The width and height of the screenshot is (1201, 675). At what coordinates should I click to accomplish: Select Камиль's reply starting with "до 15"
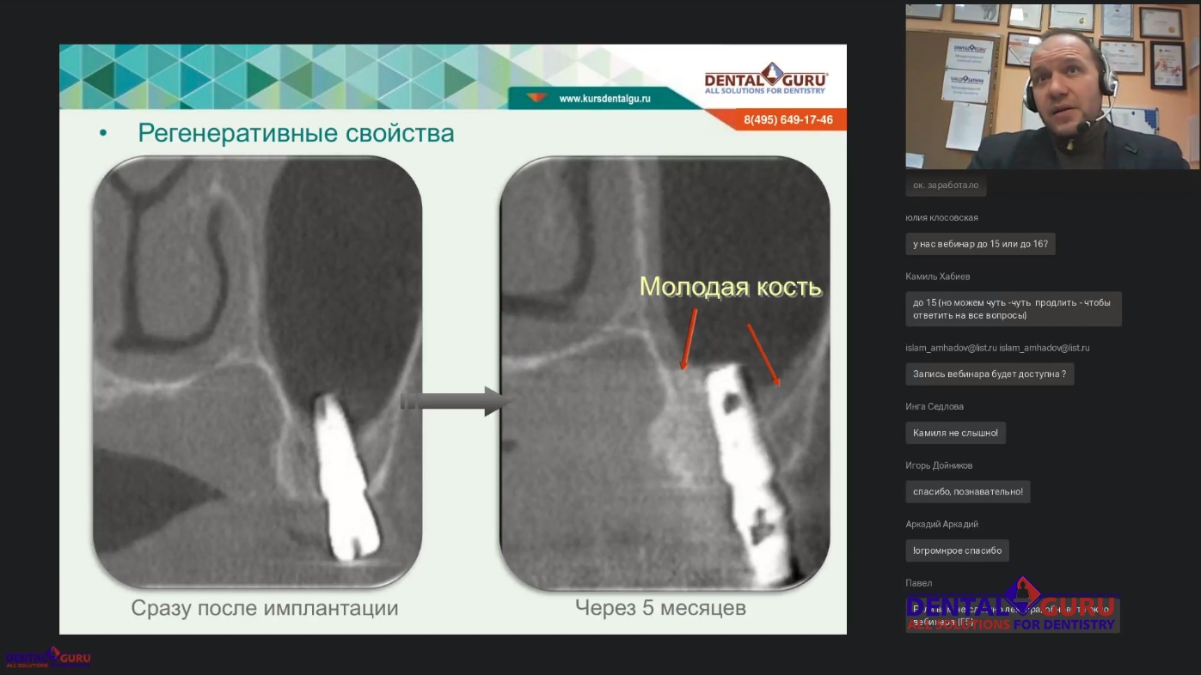(1014, 308)
